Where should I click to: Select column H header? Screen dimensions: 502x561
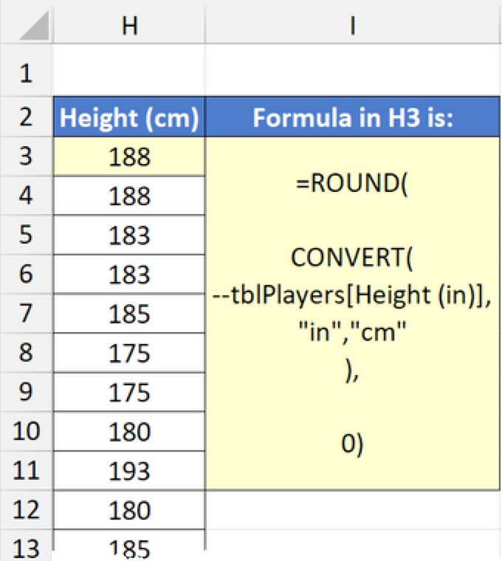(x=129, y=25)
